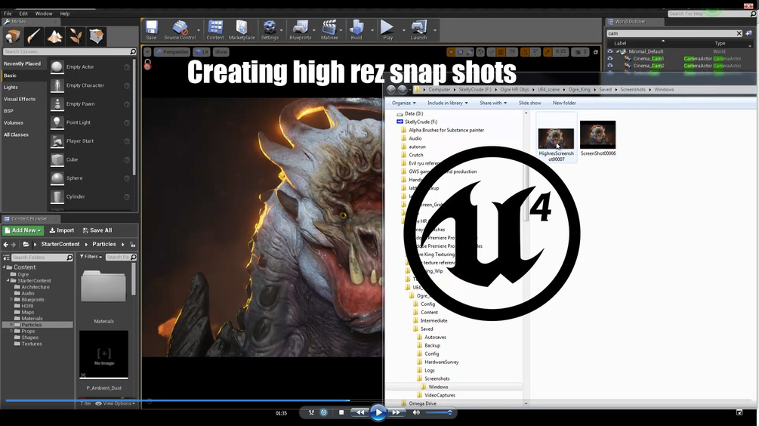Expand the Blueprints folder in the tree

click(11, 300)
